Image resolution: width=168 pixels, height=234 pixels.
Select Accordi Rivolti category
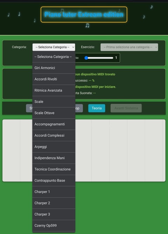point(54,79)
